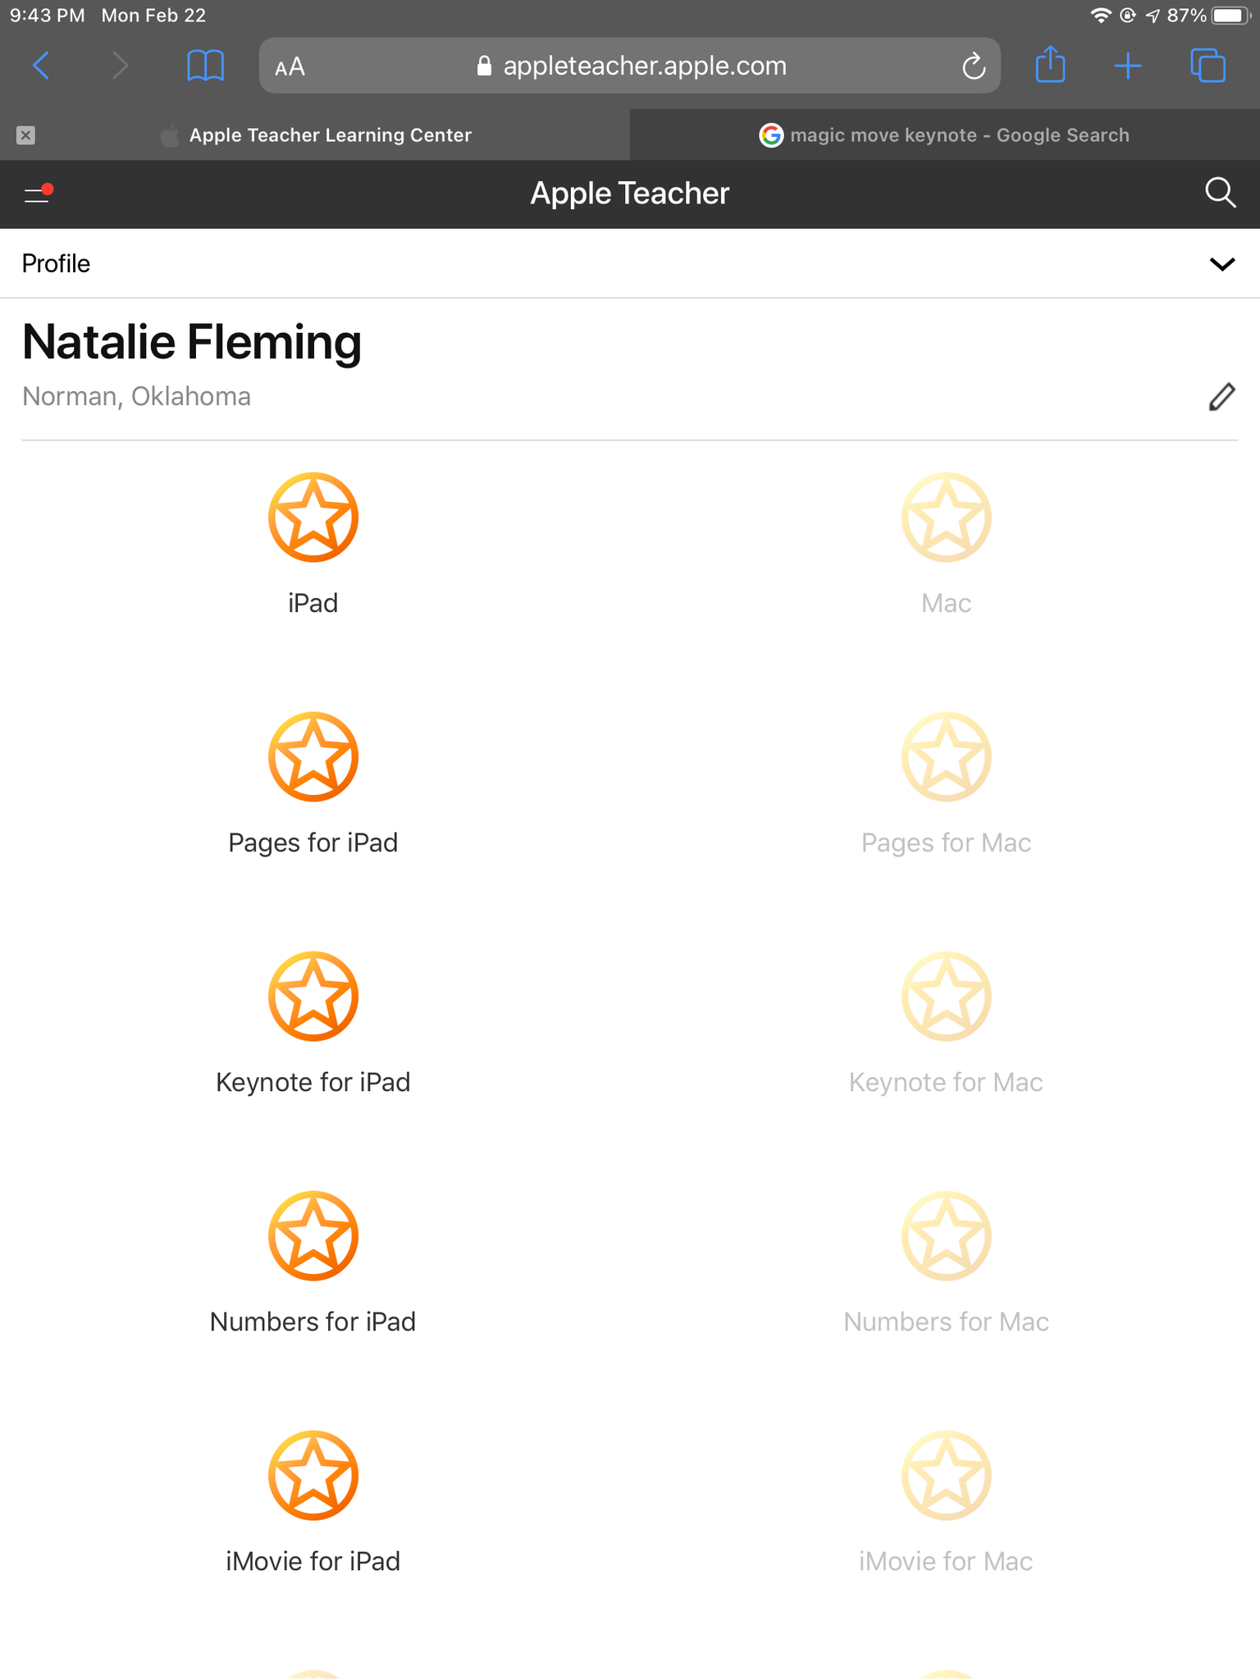
Task: Reload the appleteacher page
Action: (973, 66)
